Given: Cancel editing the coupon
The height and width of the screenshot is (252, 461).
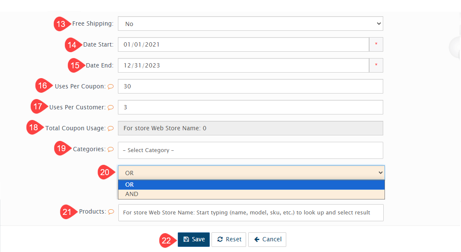Looking at the screenshot, I should coord(267,240).
